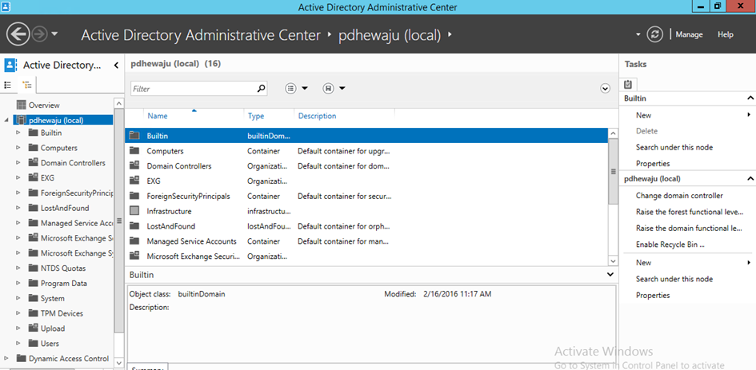The width and height of the screenshot is (756, 370).
Task: Select TPM Devices icon in the tree
Action: click(34, 313)
